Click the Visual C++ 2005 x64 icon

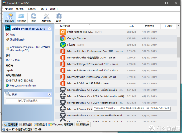(x=63, y=96)
